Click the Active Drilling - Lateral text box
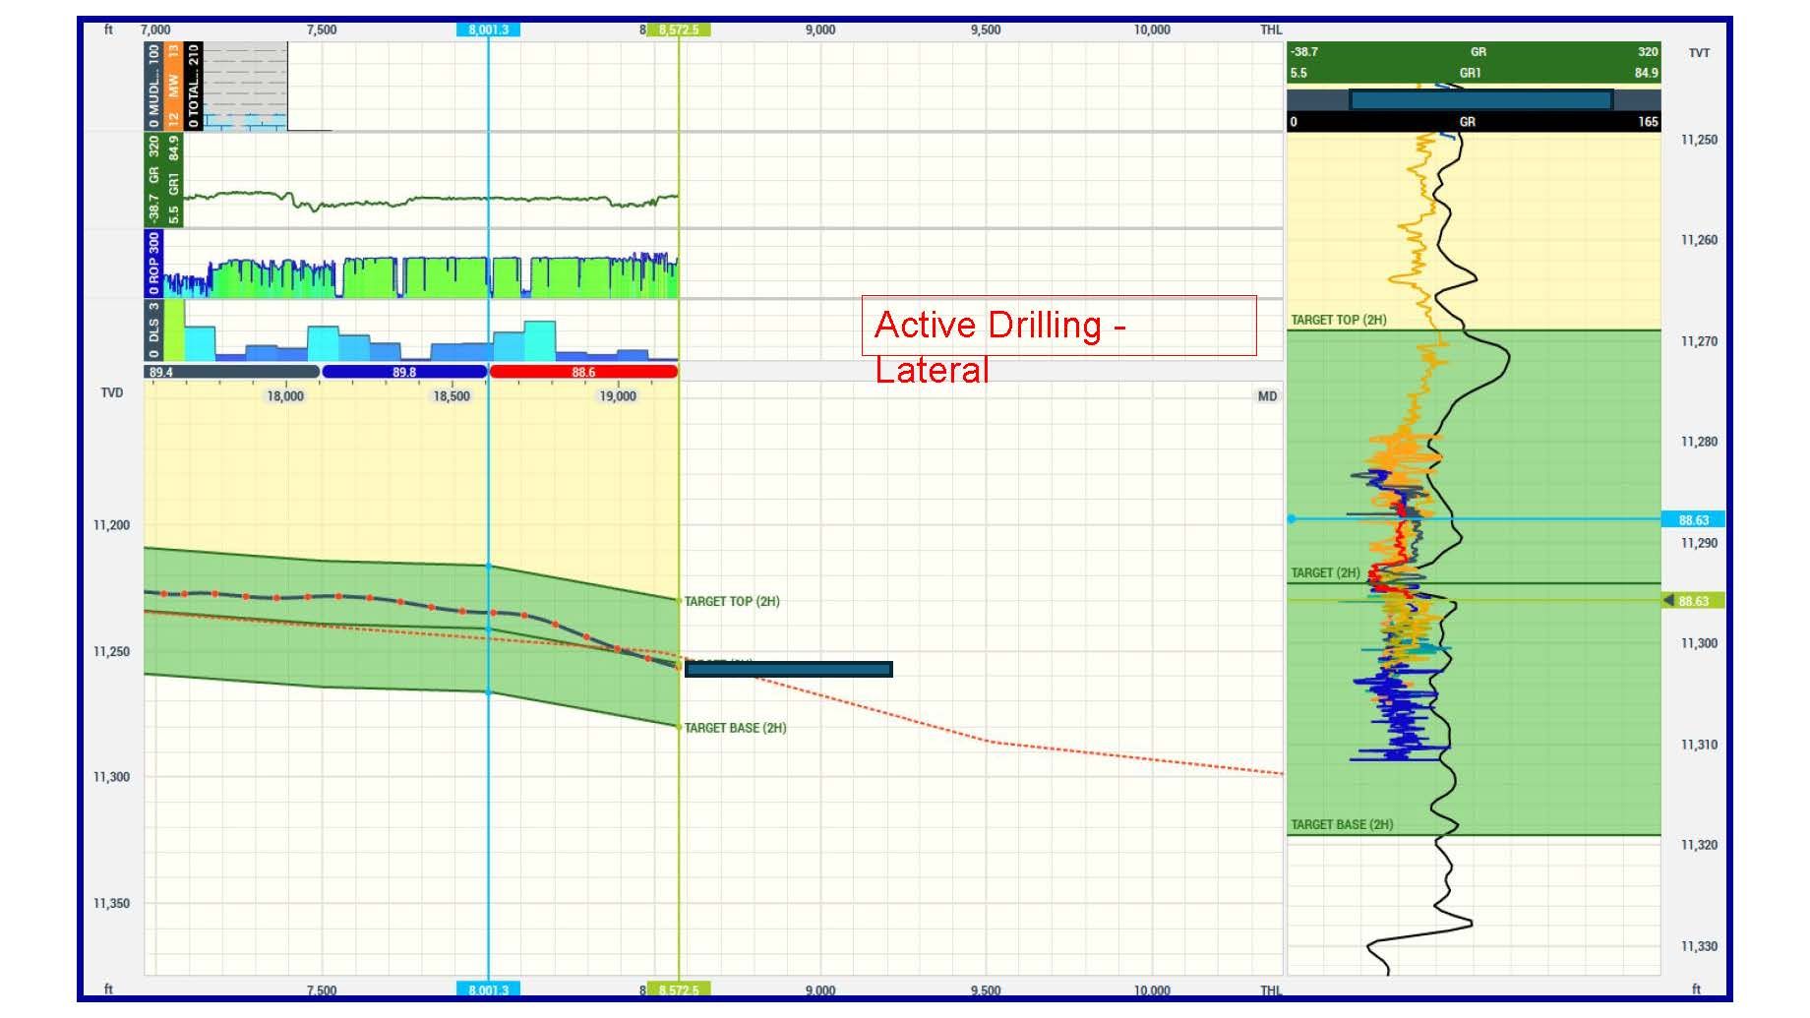1810x1018 pixels. pyautogui.click(x=1058, y=326)
